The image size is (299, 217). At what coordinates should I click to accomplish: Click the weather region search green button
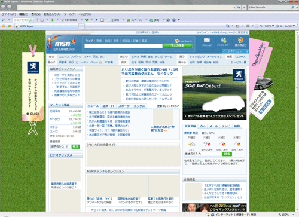pyautogui.click(x=227, y=154)
